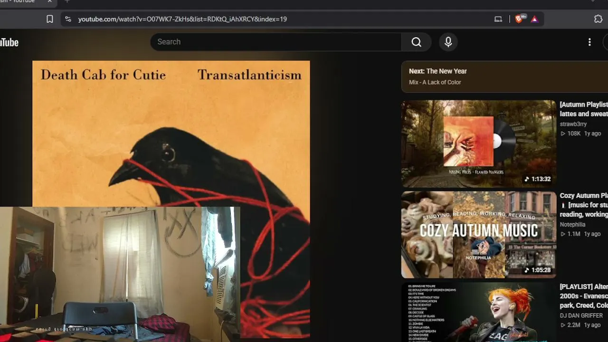
Task: Open the Cozy Autumn Music thumbnail
Action: tap(478, 235)
